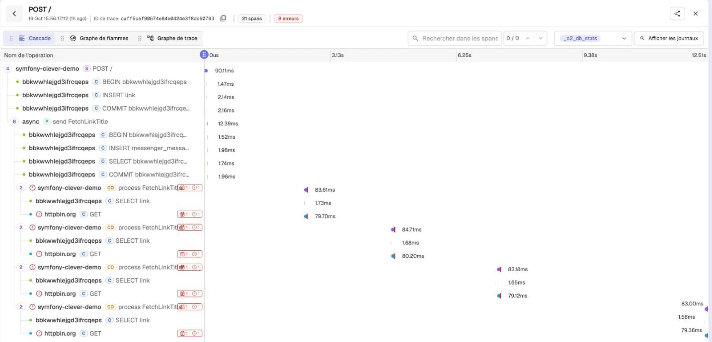Click the error icon on 80.20ms httpbin.org row
This screenshot has width=712, height=342.
[x=39, y=254]
